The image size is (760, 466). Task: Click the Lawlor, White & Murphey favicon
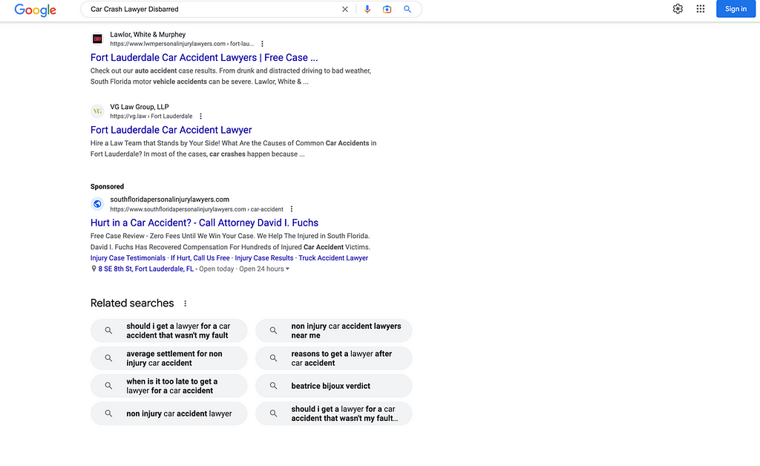97,39
